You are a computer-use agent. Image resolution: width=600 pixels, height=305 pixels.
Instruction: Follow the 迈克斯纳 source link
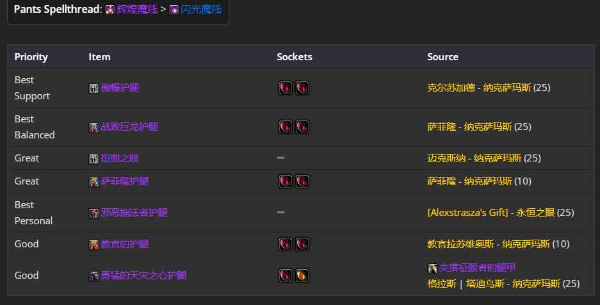pos(446,158)
